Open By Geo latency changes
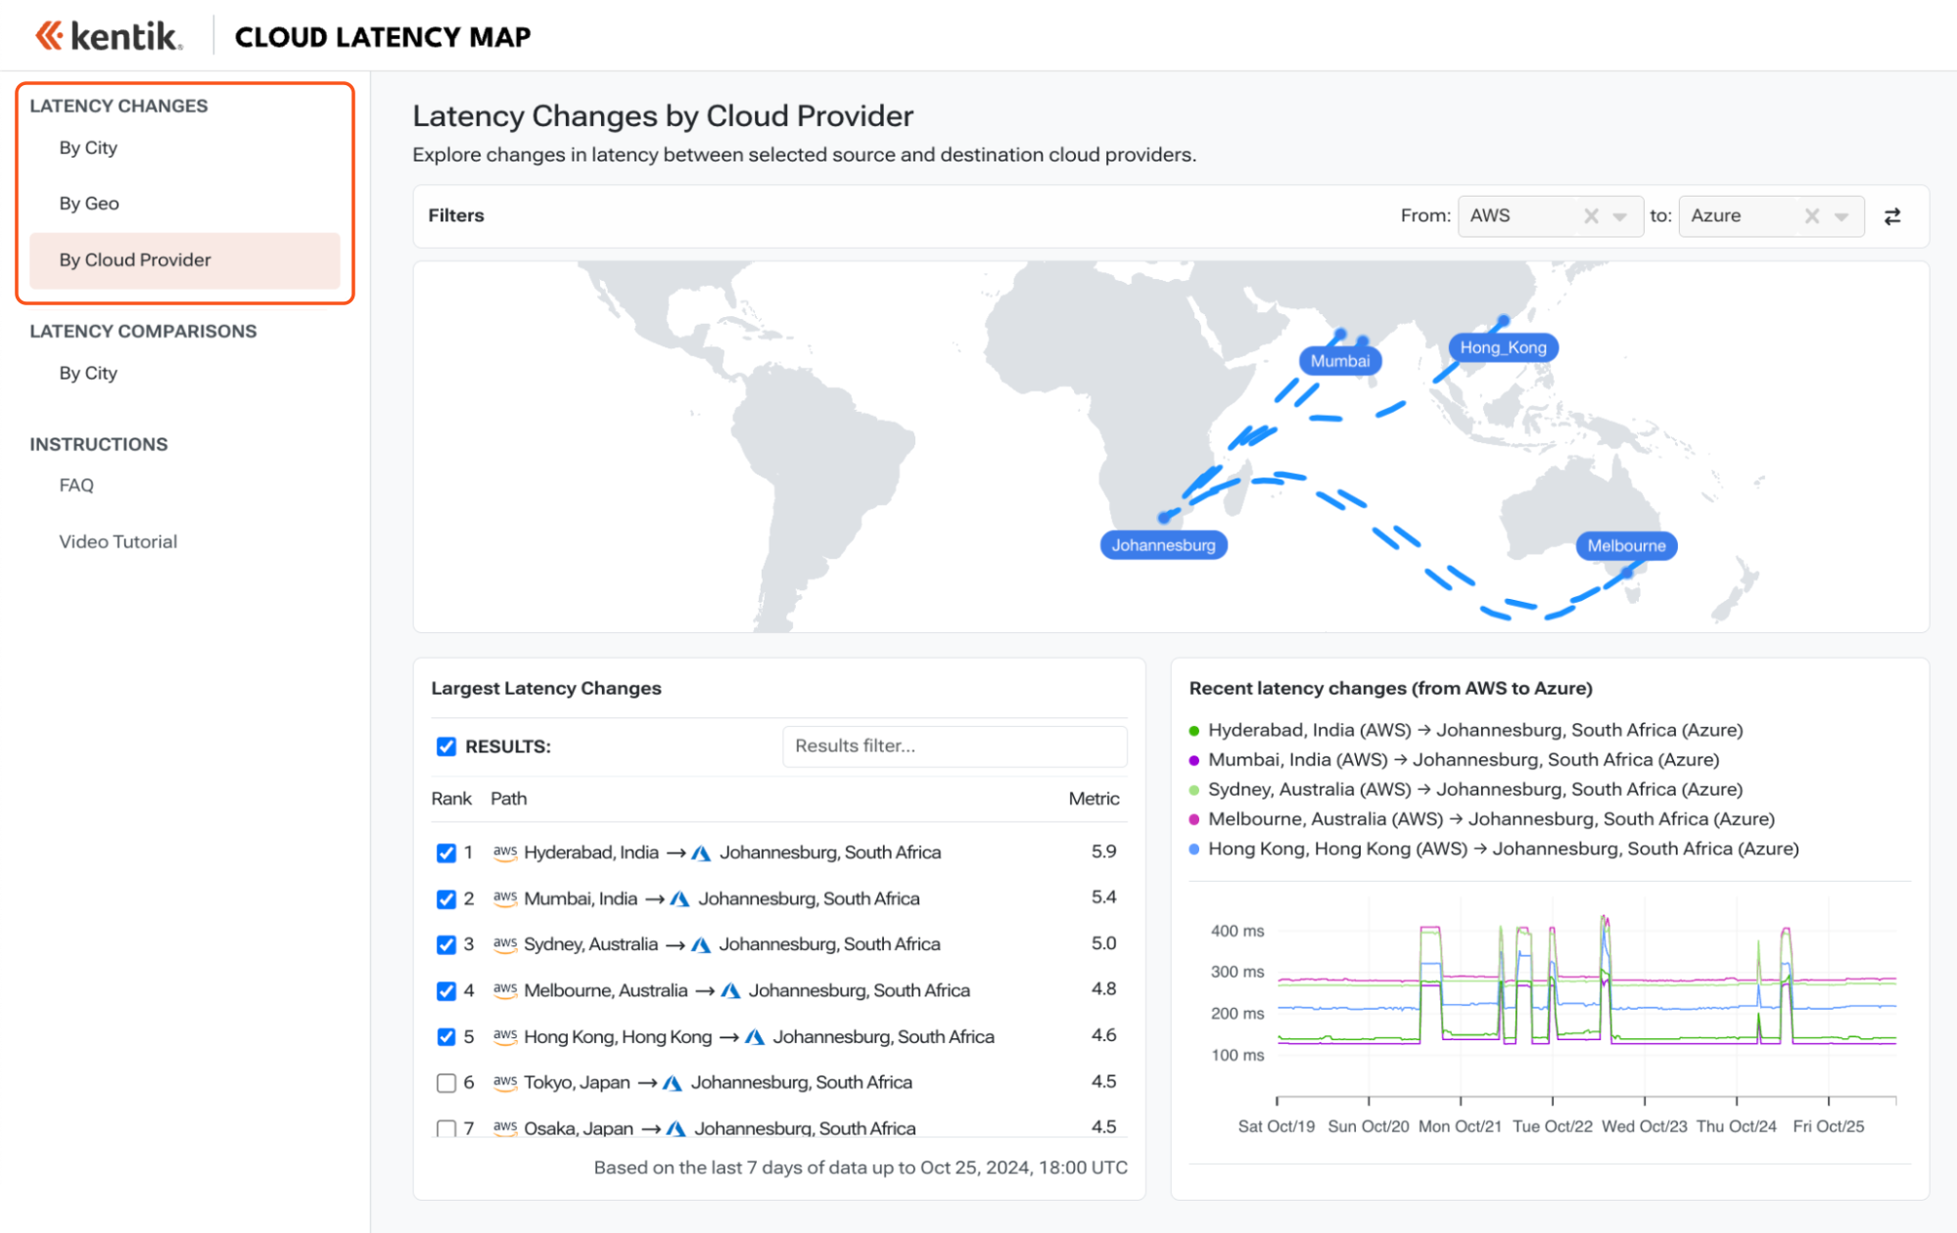Viewport: 1957px width, 1233px height. point(89,204)
